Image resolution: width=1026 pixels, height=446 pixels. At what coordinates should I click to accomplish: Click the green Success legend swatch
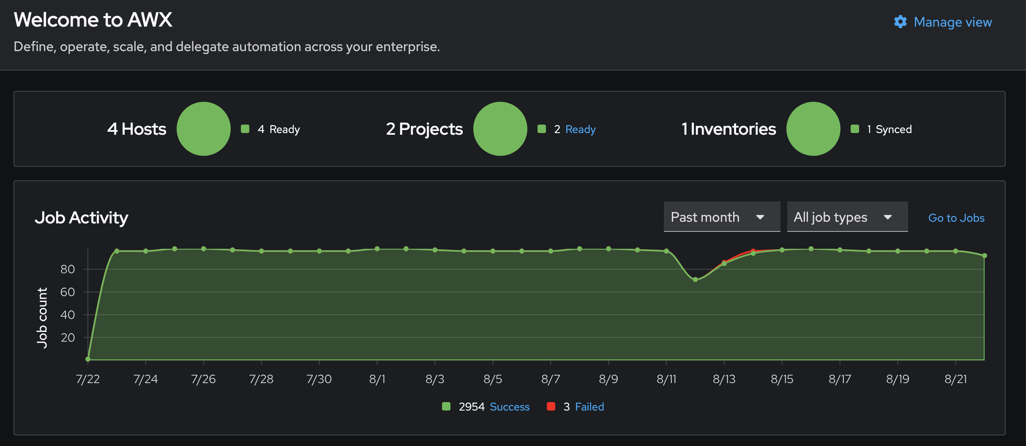(x=446, y=406)
